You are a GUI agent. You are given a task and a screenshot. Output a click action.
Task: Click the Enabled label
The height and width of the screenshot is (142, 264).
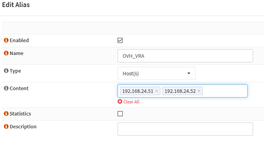tap(19, 40)
